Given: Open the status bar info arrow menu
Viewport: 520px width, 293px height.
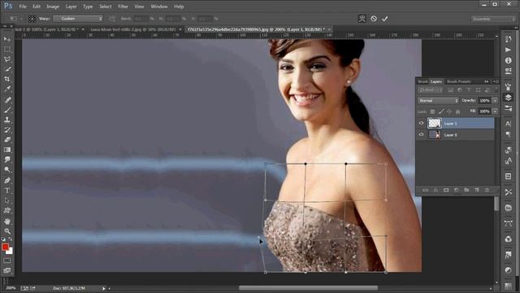Looking at the screenshot, I should click(103, 288).
